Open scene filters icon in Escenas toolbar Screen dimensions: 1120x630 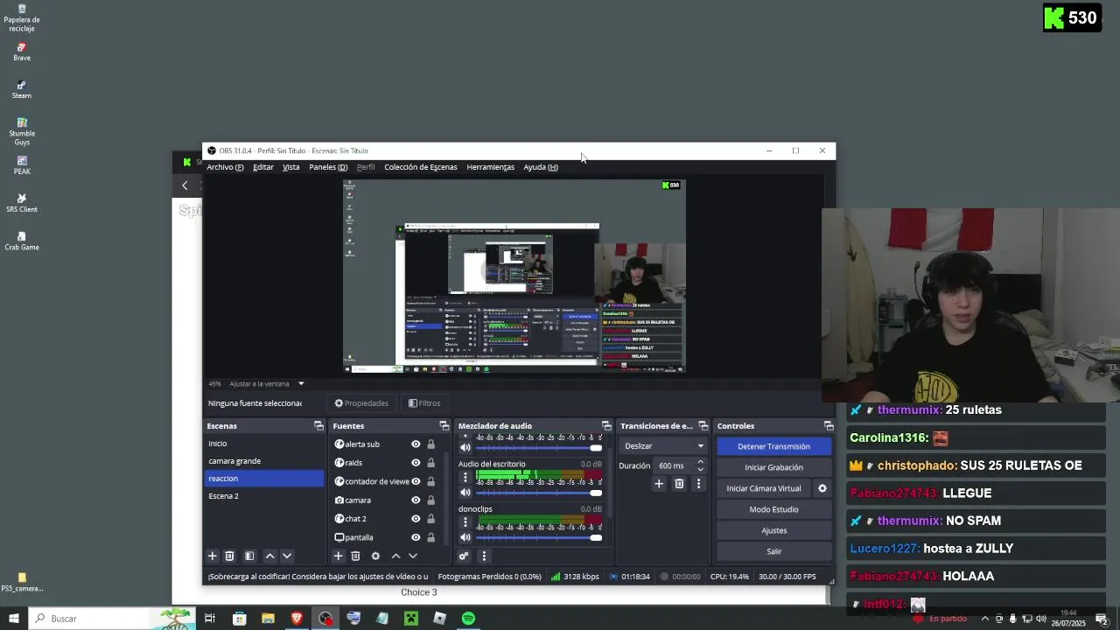(249, 556)
